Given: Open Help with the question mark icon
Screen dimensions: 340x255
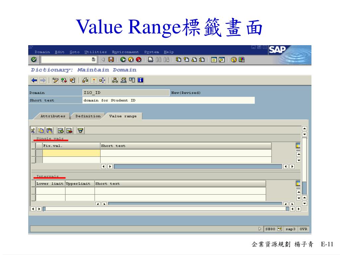Looking at the screenshot, I should click(x=233, y=60).
